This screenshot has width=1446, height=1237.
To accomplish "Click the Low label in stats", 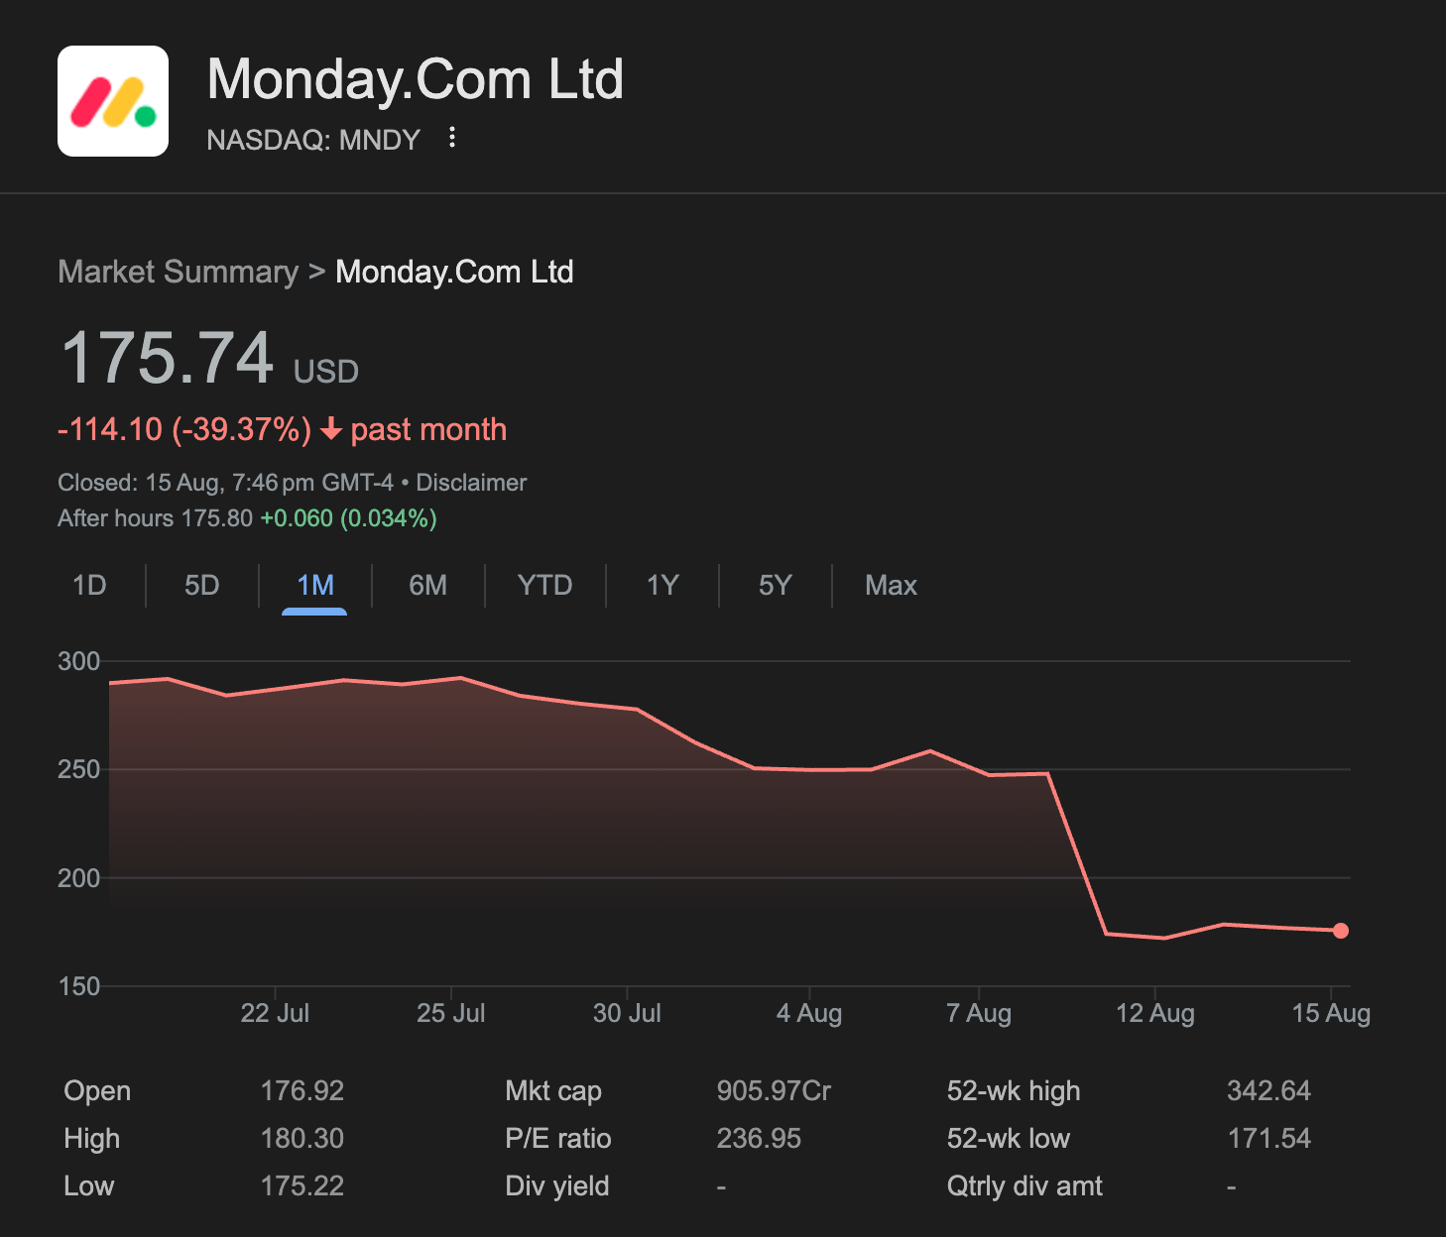I will pyautogui.click(x=89, y=1185).
